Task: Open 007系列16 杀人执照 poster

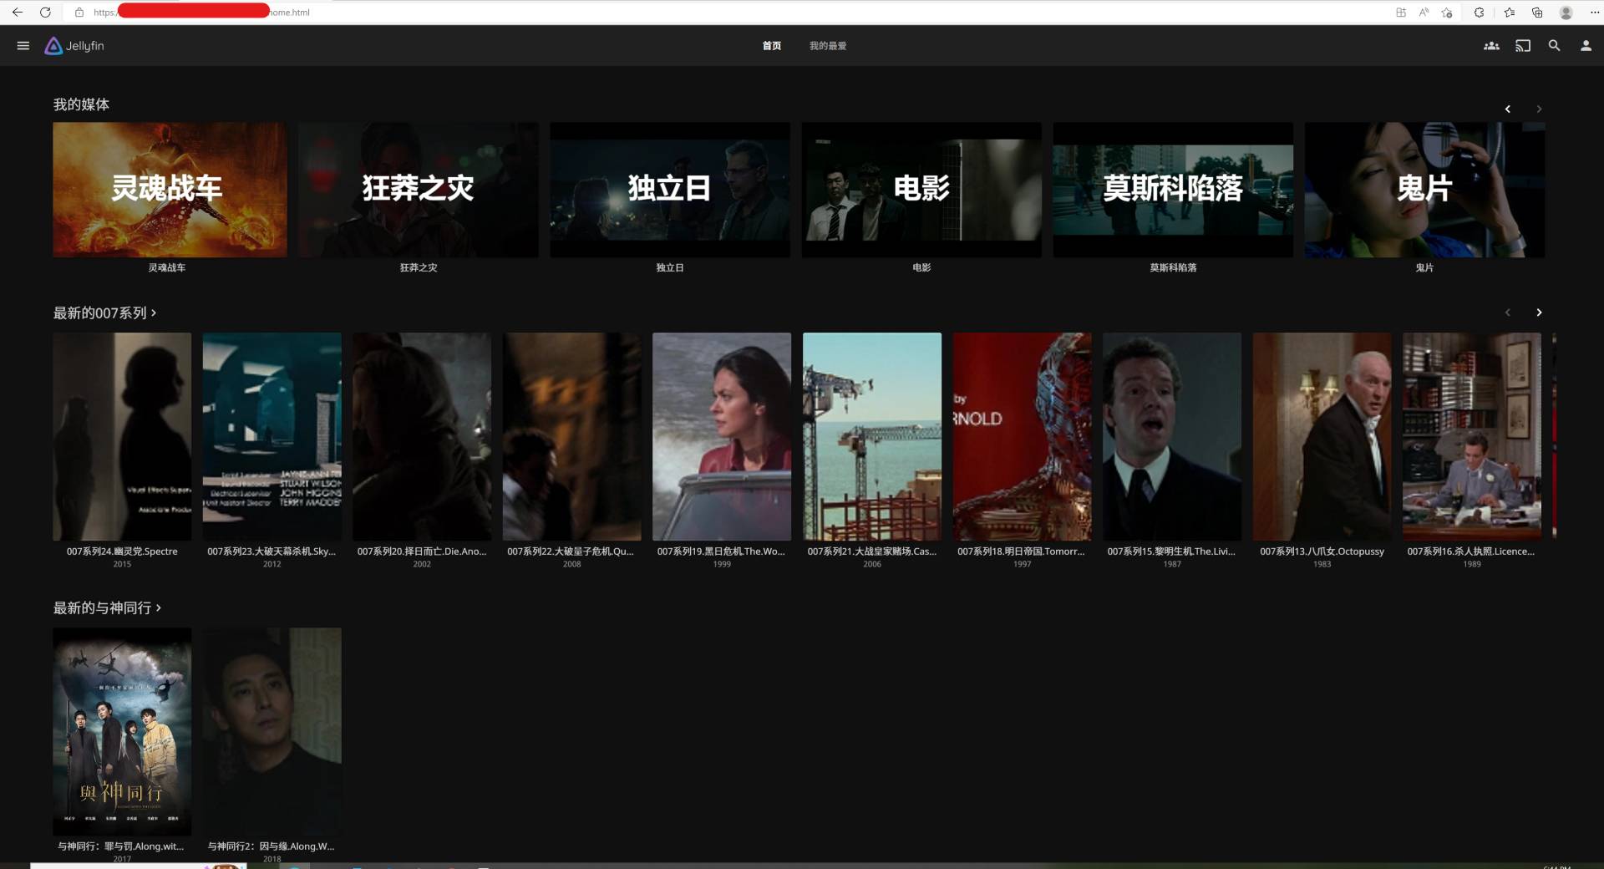Action: click(1472, 436)
